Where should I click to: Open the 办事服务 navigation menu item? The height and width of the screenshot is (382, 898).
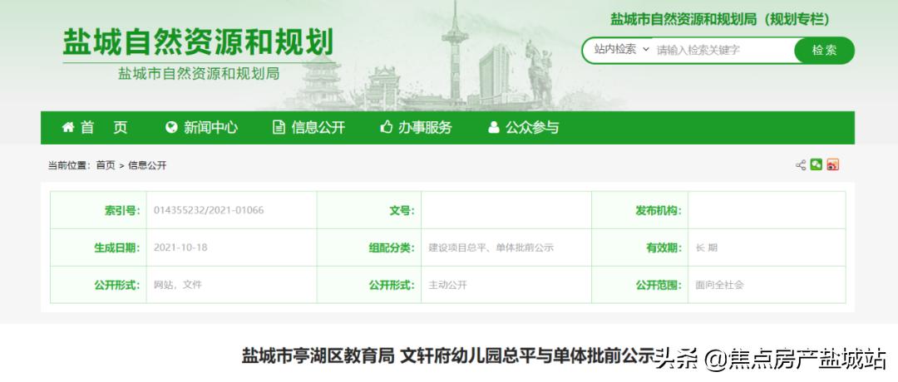(x=417, y=128)
